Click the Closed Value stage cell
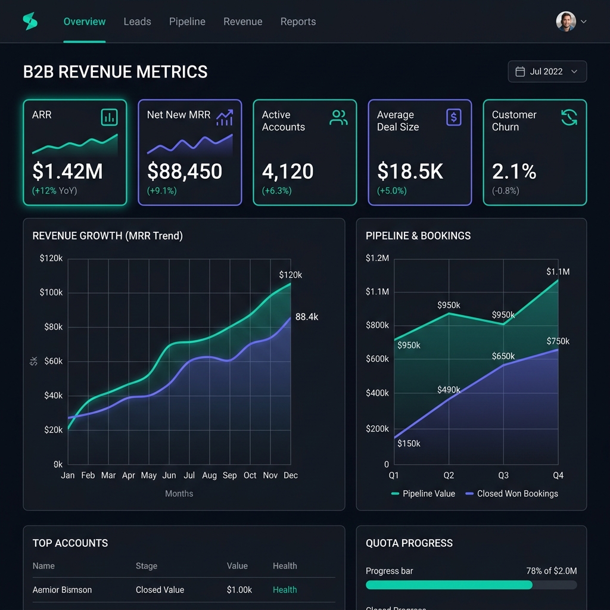The image size is (610, 610). click(160, 590)
